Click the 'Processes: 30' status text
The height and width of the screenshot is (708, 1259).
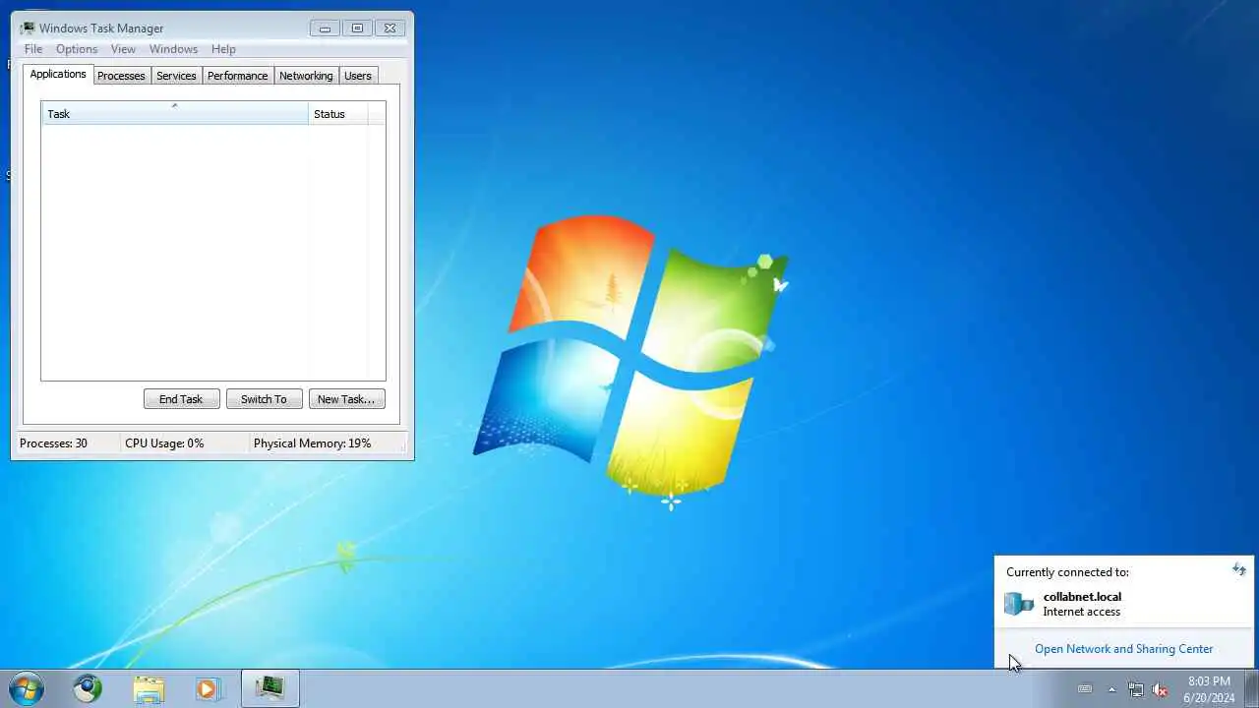pyautogui.click(x=53, y=443)
